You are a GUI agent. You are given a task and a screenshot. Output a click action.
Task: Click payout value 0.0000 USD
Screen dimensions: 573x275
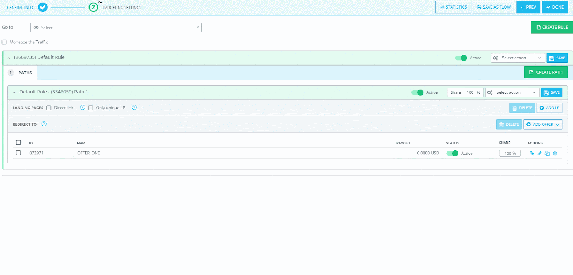pos(428,153)
